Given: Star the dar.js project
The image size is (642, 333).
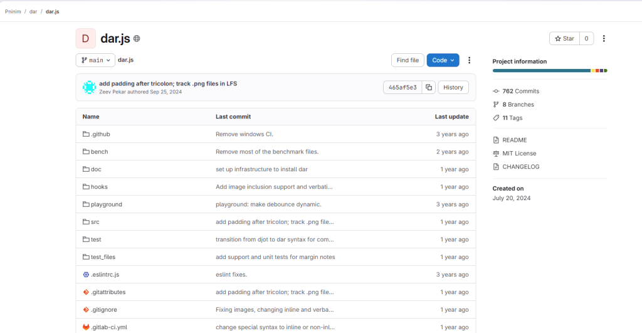Looking at the screenshot, I should (564, 39).
